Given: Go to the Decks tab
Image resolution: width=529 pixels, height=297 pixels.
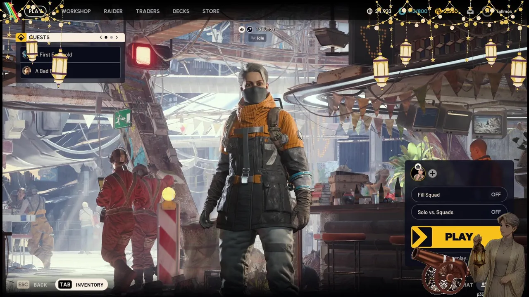Looking at the screenshot, I should pos(181,11).
